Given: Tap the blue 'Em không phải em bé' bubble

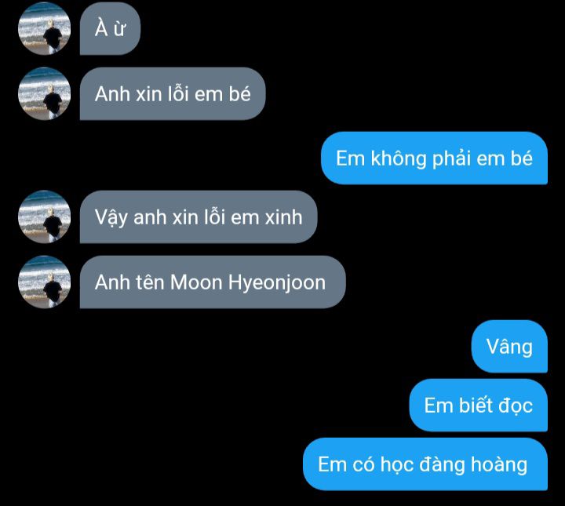Looking at the screenshot, I should pyautogui.click(x=434, y=158).
